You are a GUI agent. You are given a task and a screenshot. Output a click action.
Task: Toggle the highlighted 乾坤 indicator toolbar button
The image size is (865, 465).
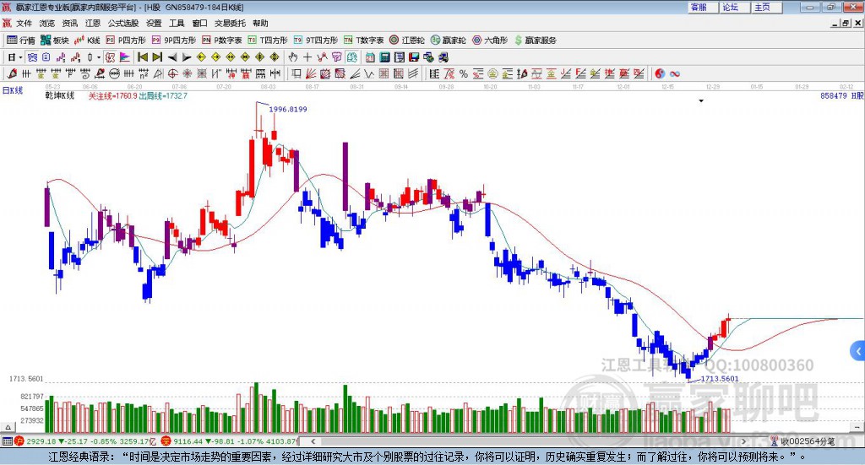click(x=110, y=57)
